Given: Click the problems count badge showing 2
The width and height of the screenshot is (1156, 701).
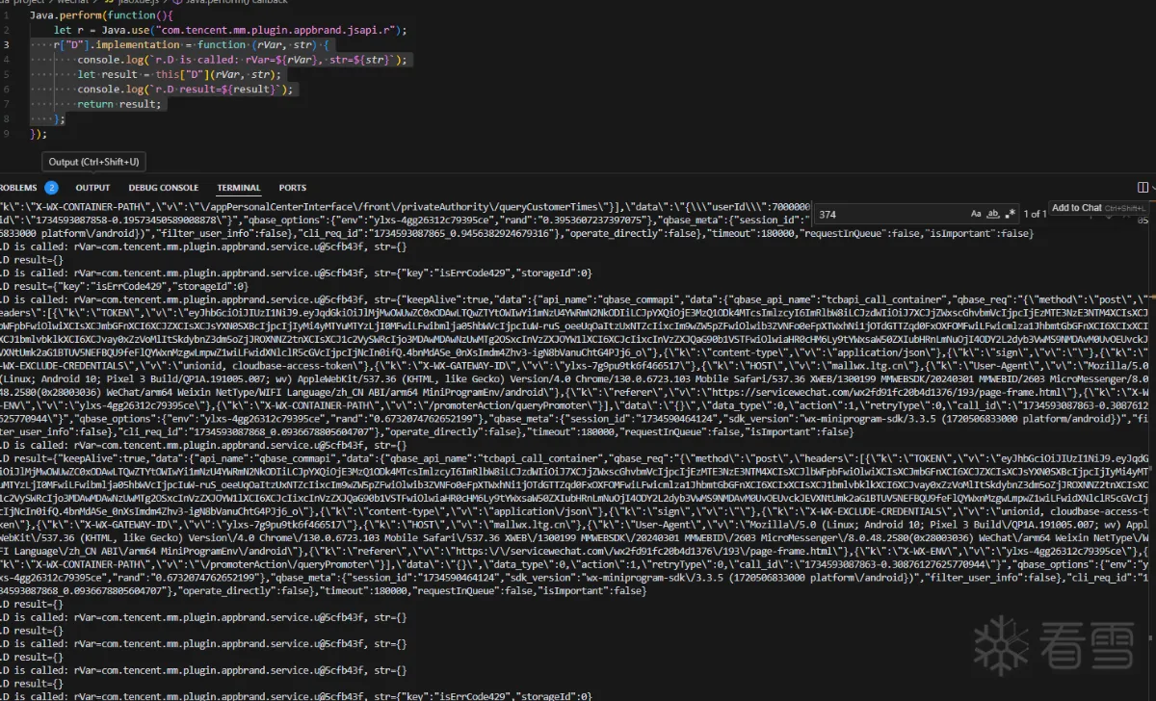Looking at the screenshot, I should click(x=51, y=188).
